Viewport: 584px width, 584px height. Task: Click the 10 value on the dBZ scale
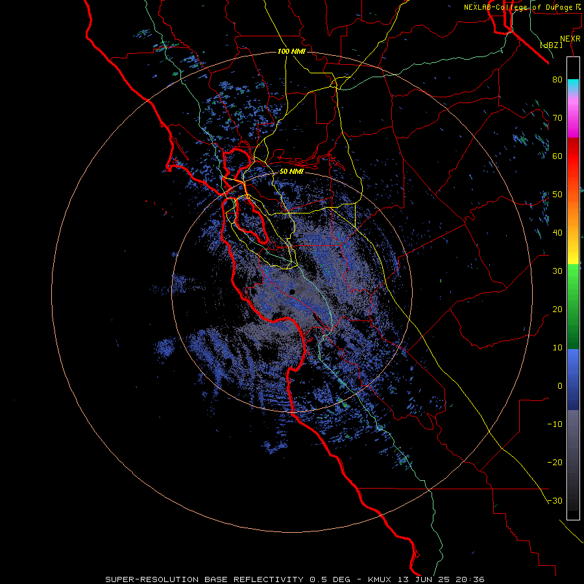click(557, 348)
